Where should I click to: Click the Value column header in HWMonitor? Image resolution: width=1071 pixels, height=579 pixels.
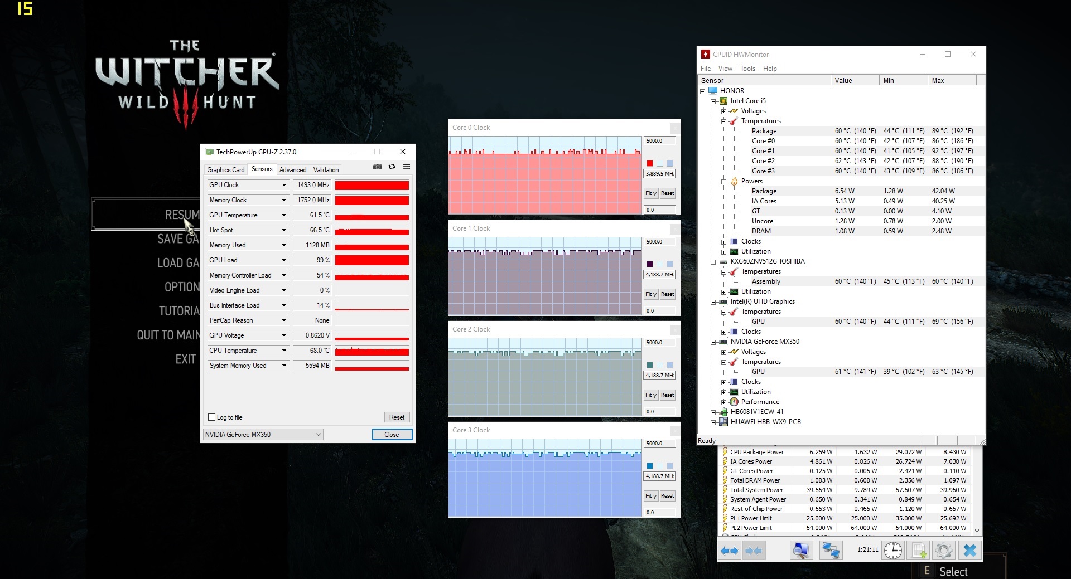pyautogui.click(x=855, y=81)
